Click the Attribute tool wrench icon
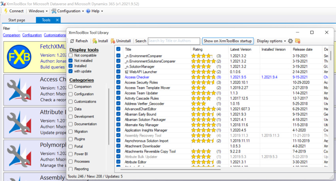 [19, 122]
